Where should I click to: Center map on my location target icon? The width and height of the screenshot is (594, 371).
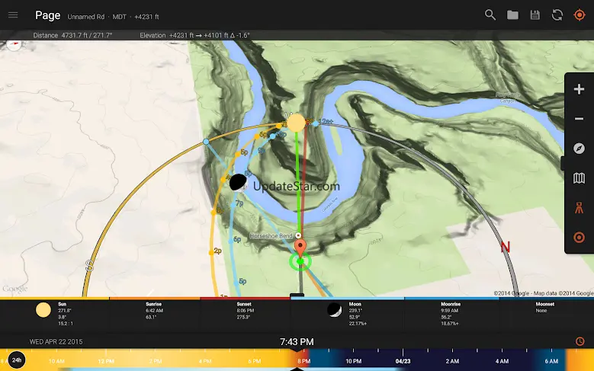pyautogui.click(x=579, y=15)
